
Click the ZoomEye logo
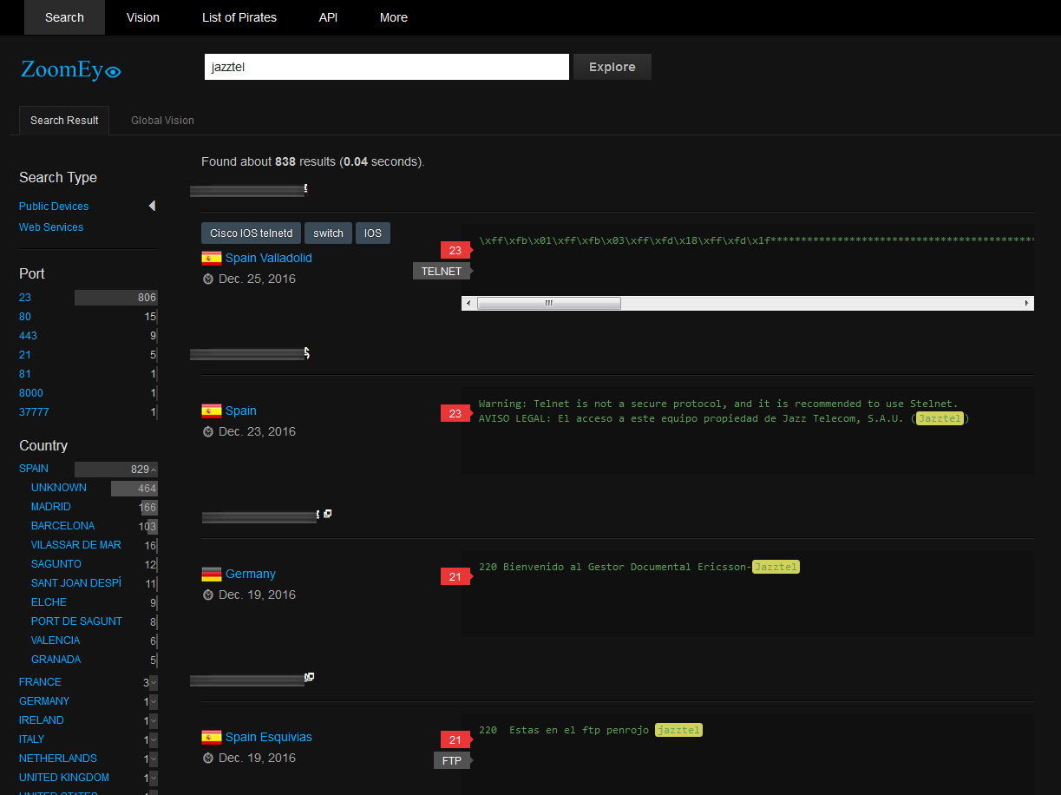[x=71, y=69]
